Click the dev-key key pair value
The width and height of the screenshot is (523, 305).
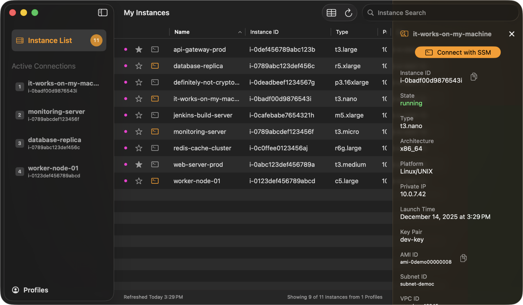[x=412, y=239]
